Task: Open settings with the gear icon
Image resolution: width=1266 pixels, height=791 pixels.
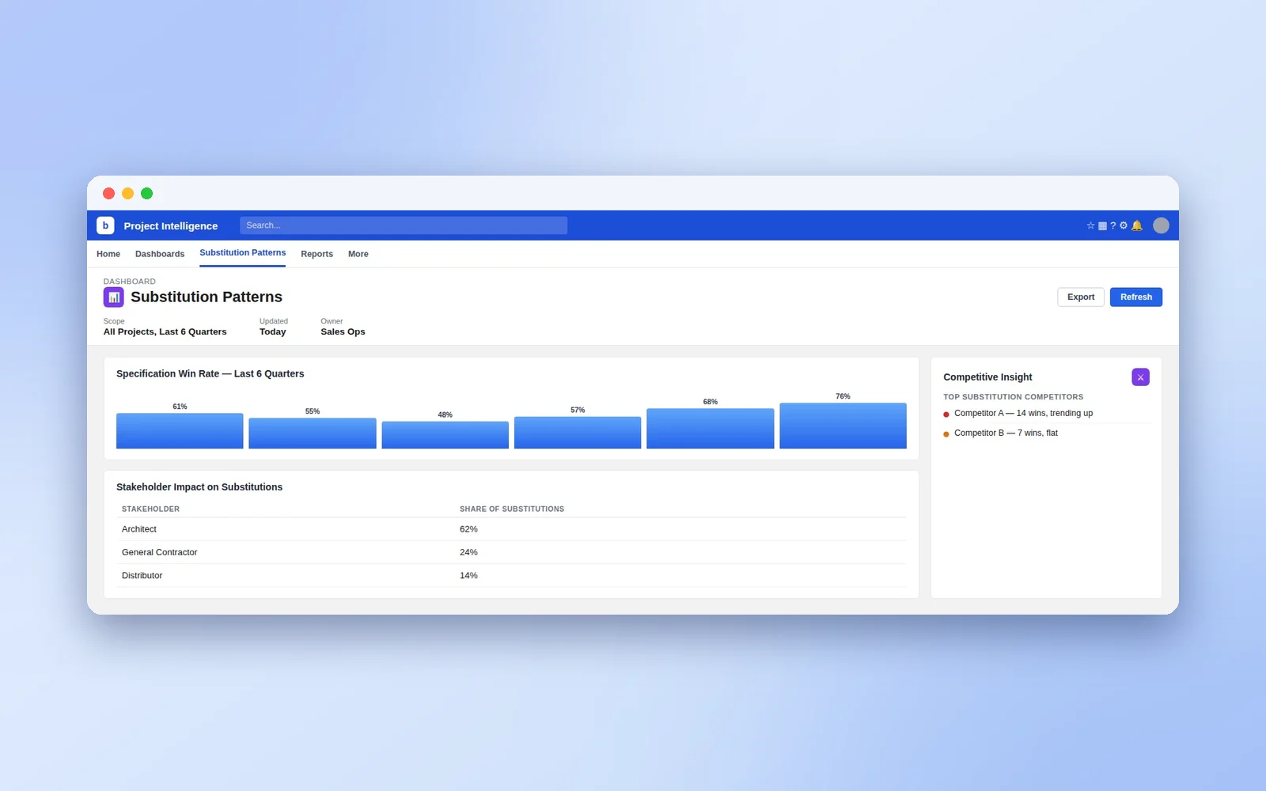Action: pyautogui.click(x=1124, y=225)
